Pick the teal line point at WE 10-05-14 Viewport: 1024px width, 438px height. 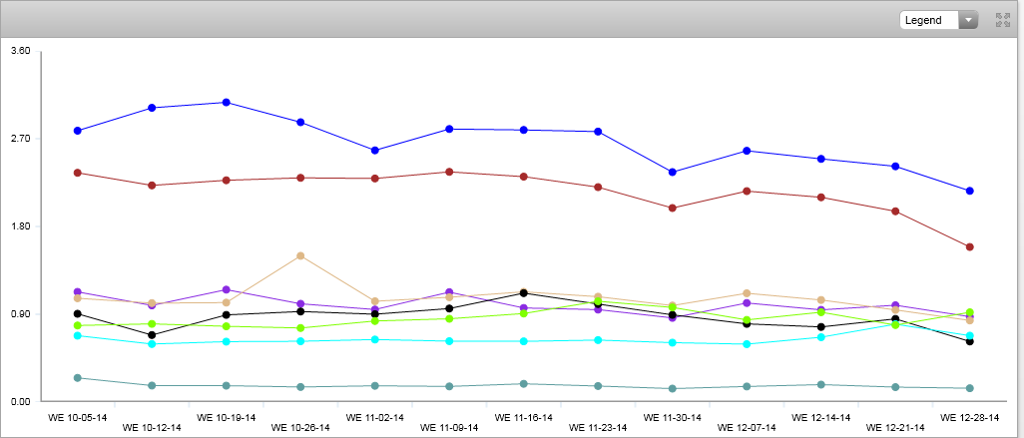(78, 378)
